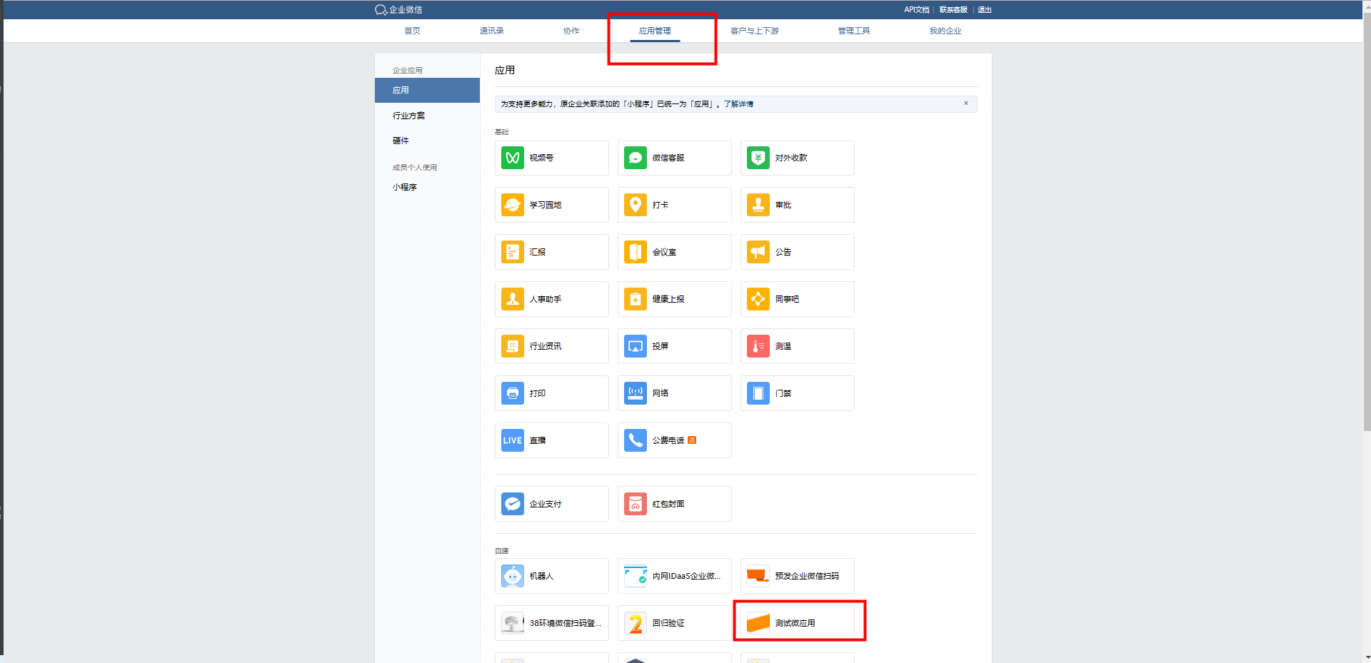
Task: Go to the 管理工具 tab
Action: 853,31
